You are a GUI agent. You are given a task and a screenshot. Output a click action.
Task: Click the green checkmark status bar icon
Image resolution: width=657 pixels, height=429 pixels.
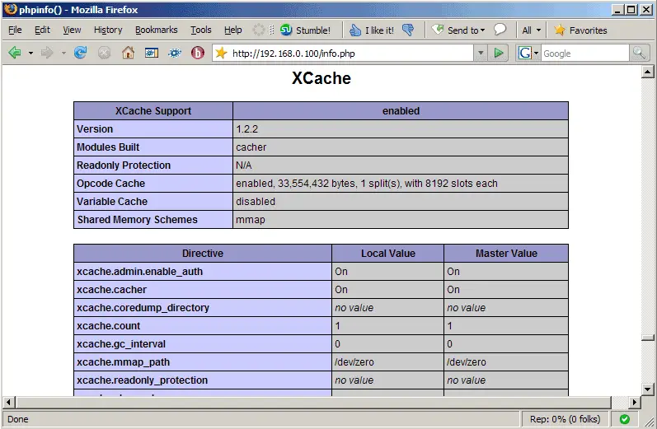coord(624,419)
